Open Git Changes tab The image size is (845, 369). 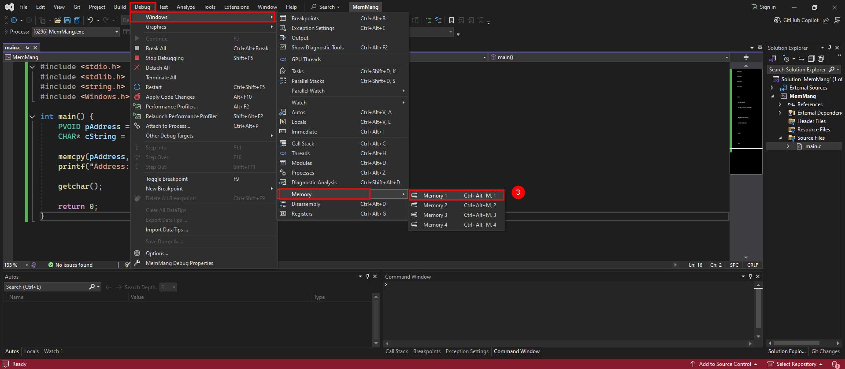click(825, 351)
